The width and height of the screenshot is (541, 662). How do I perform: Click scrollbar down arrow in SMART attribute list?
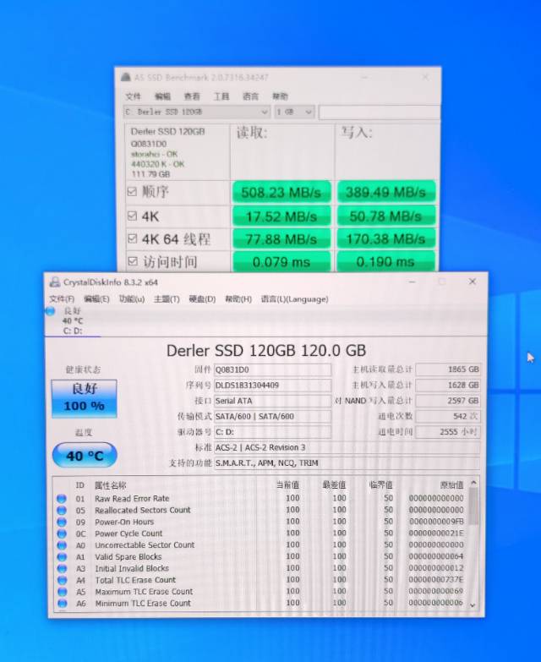pyautogui.click(x=473, y=605)
